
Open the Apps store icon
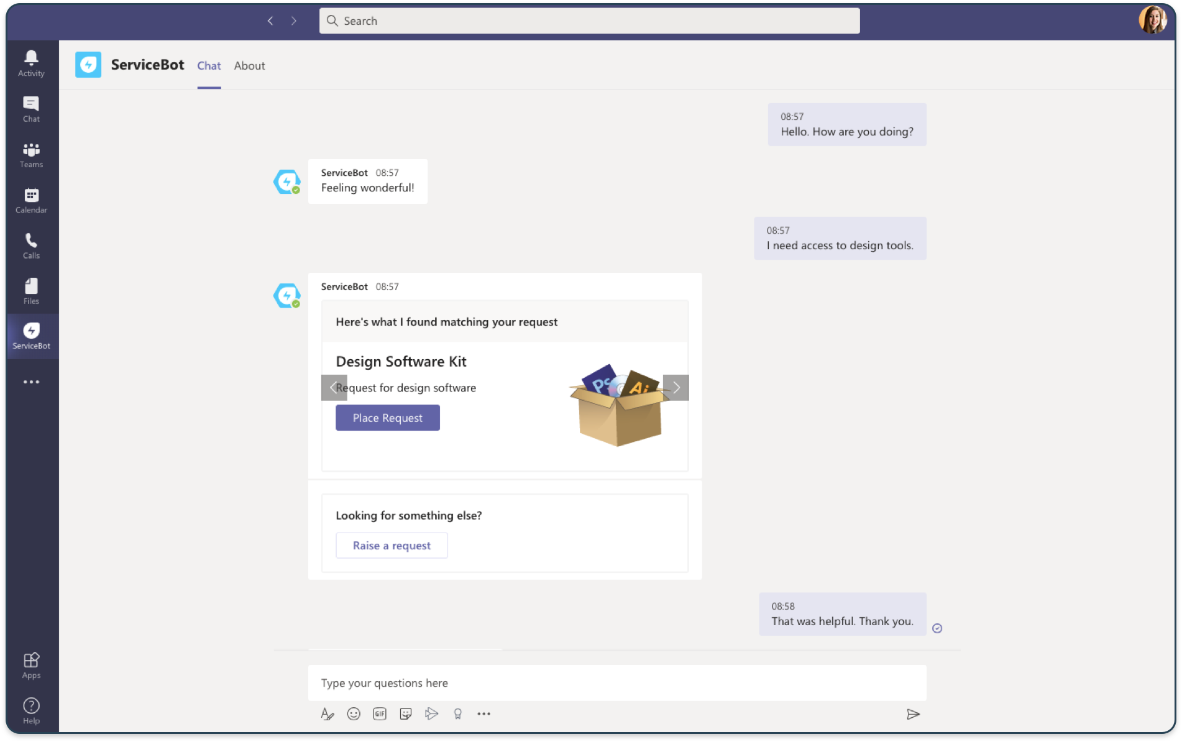31,665
